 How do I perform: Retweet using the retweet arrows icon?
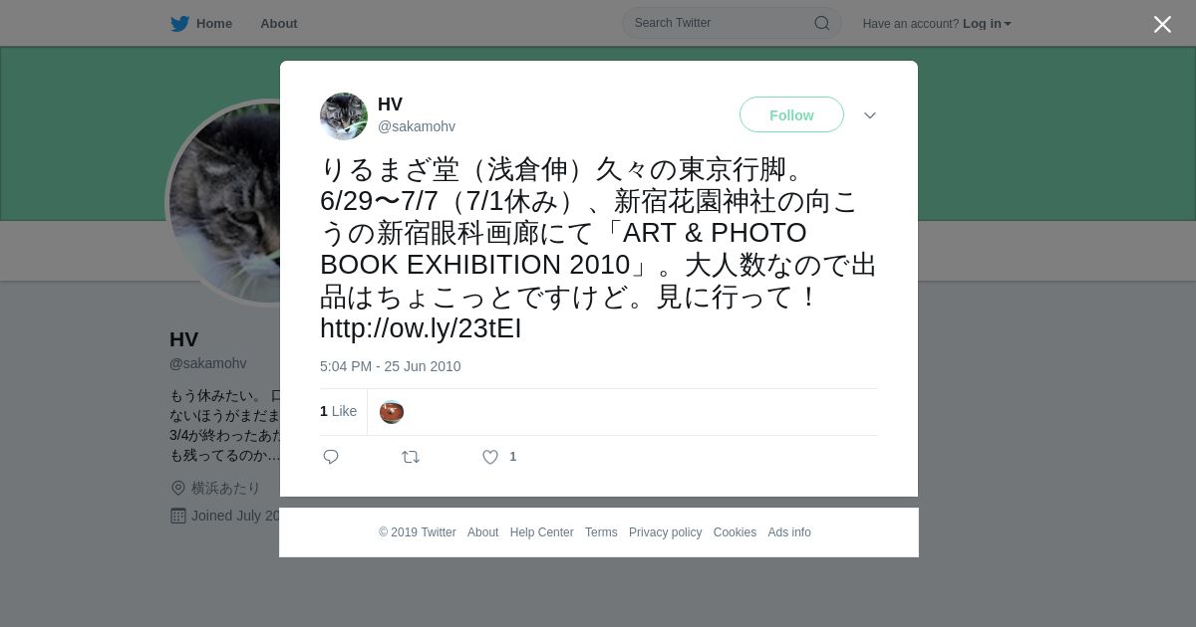pyautogui.click(x=411, y=457)
